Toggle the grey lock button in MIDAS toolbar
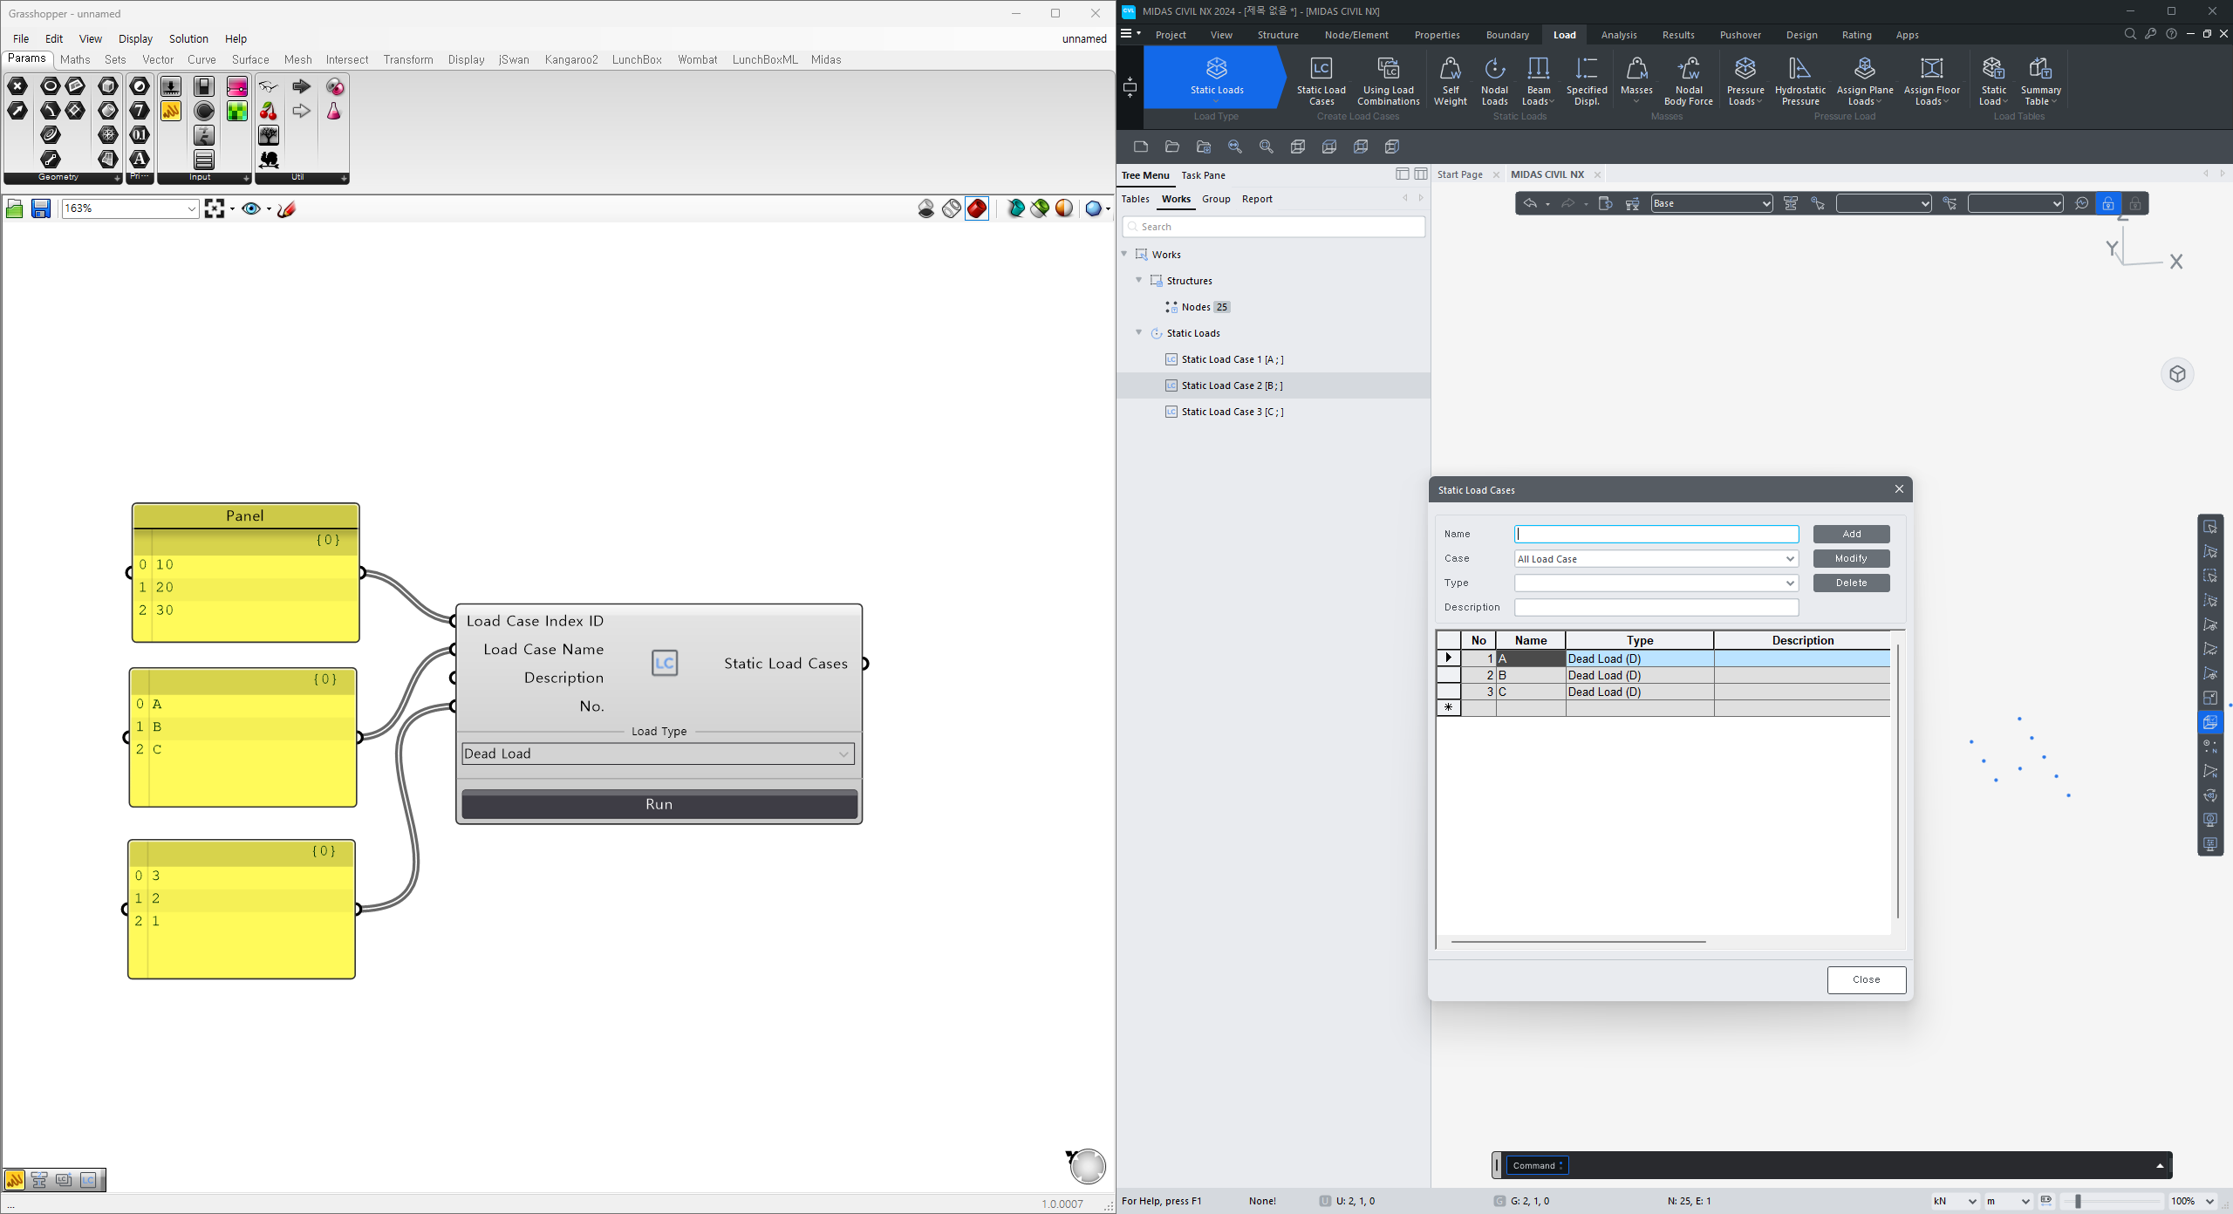This screenshot has height=1214, width=2233. (x=2134, y=203)
